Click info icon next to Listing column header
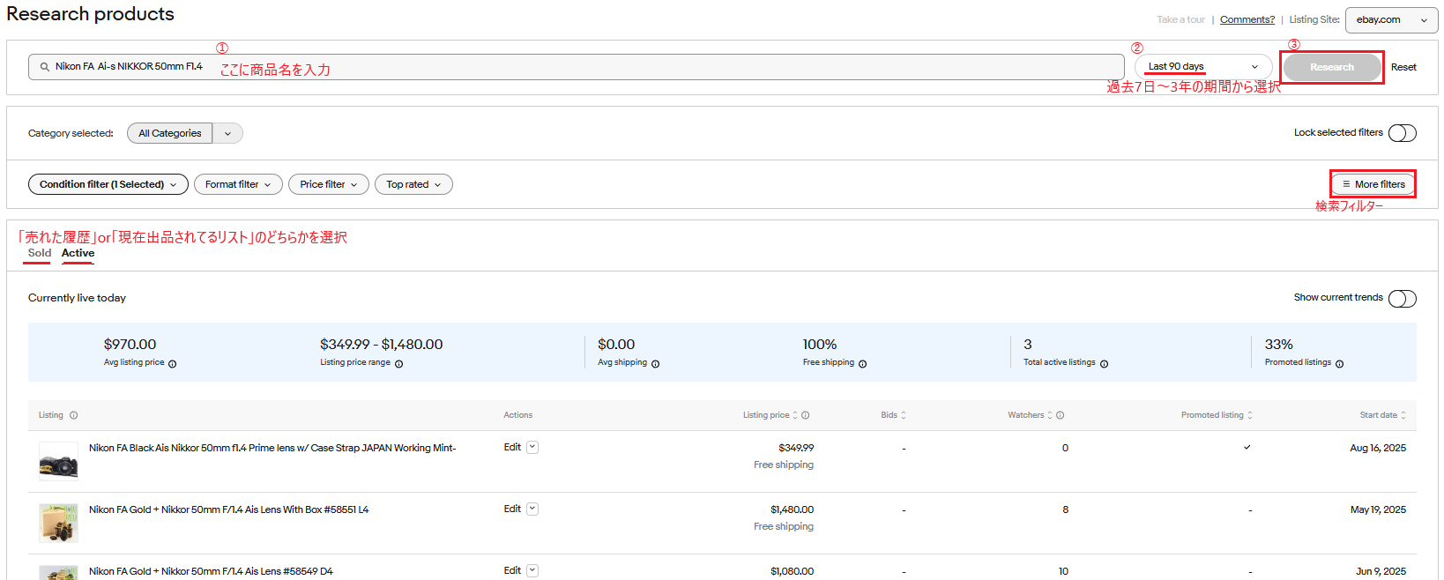 click(x=74, y=415)
